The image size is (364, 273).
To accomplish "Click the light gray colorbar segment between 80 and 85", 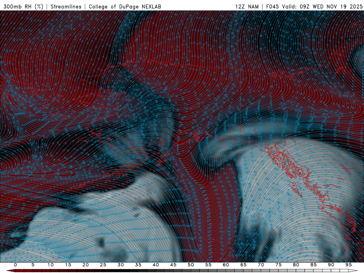I will (304, 271).
